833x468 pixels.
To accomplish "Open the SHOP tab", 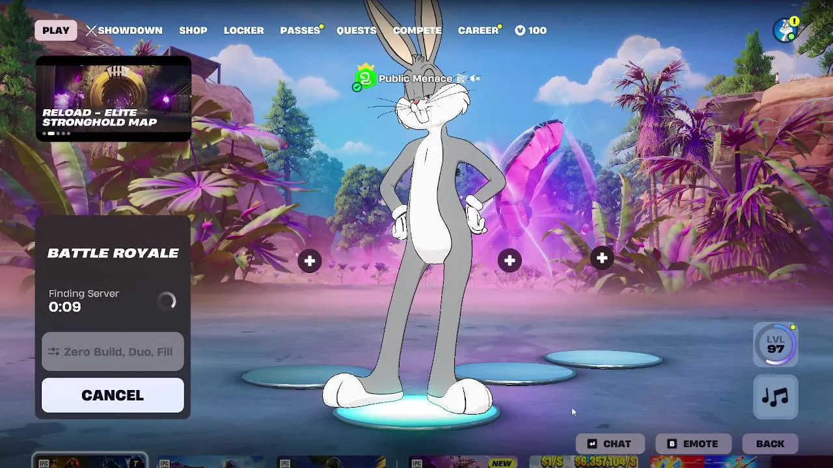I will pos(193,31).
